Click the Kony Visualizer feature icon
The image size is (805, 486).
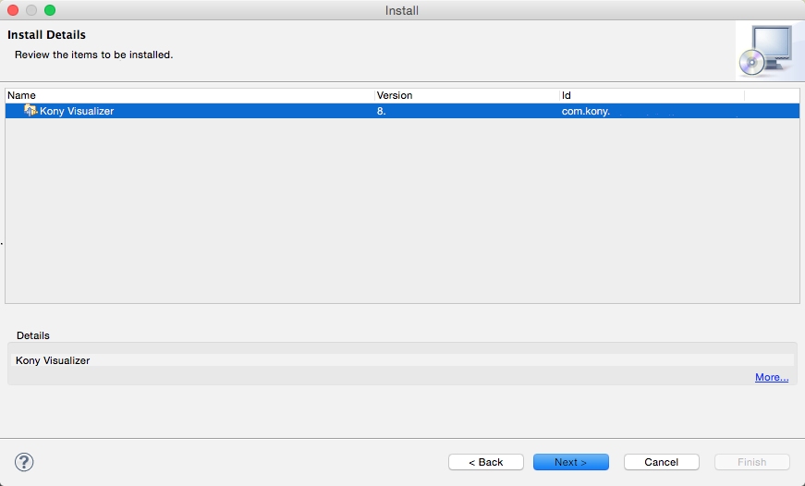pyautogui.click(x=30, y=110)
